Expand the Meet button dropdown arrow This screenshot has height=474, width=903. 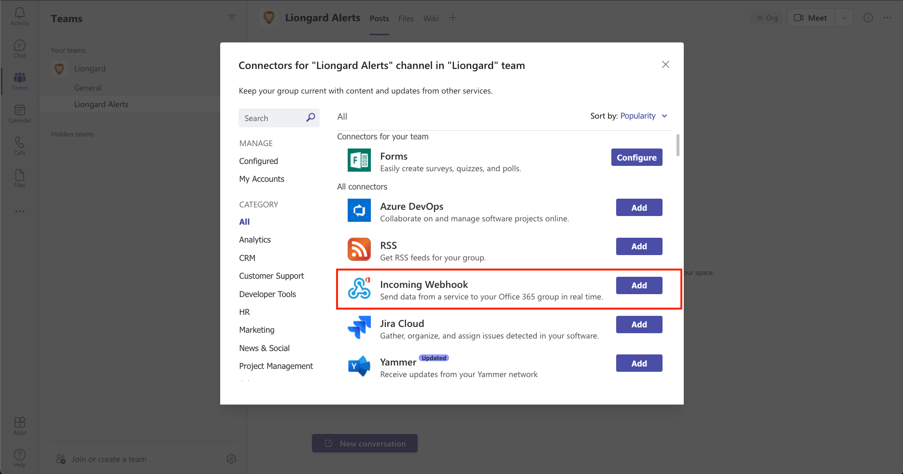click(845, 18)
